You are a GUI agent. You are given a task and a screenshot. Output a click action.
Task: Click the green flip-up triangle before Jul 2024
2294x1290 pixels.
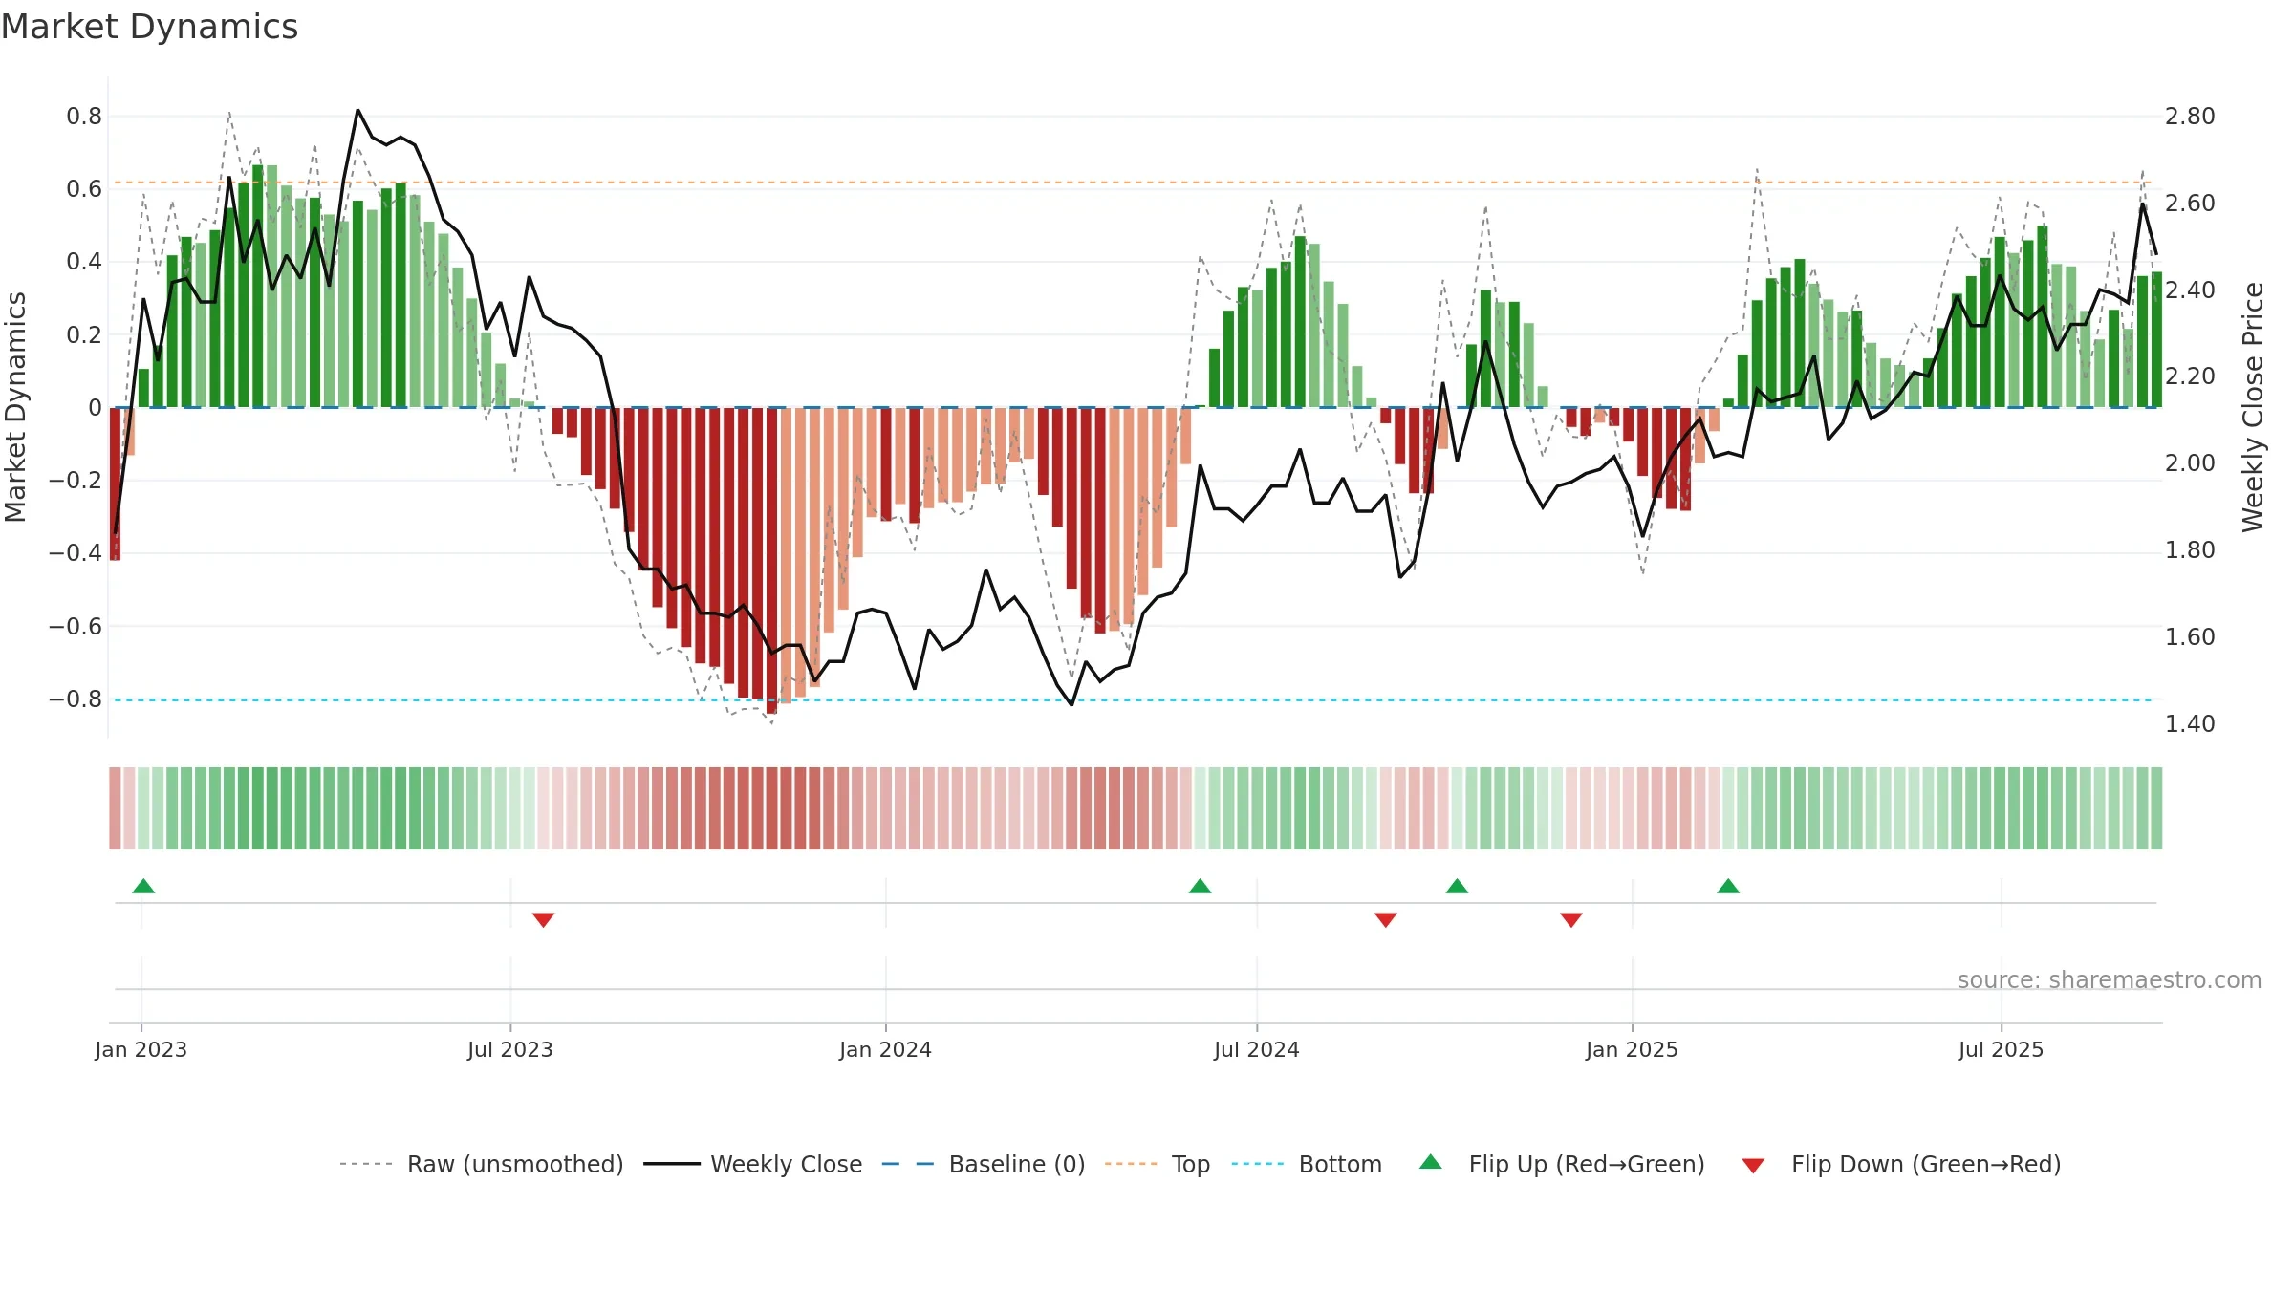1200,886
